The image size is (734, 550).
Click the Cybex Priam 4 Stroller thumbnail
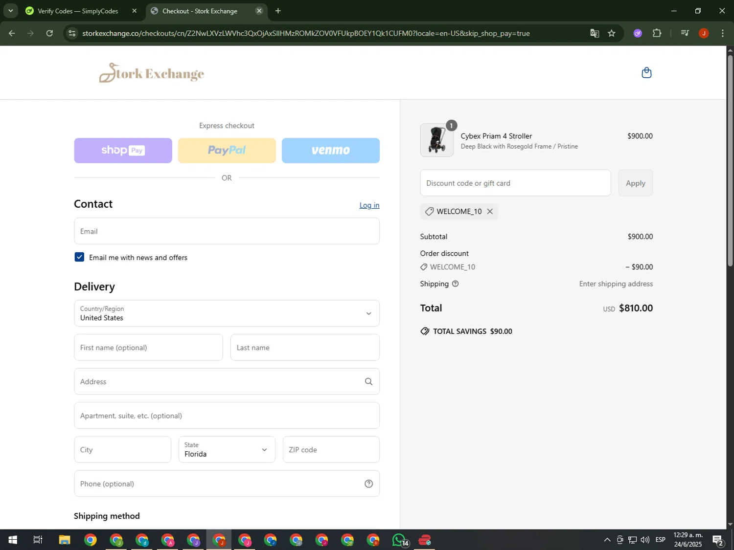(436, 140)
